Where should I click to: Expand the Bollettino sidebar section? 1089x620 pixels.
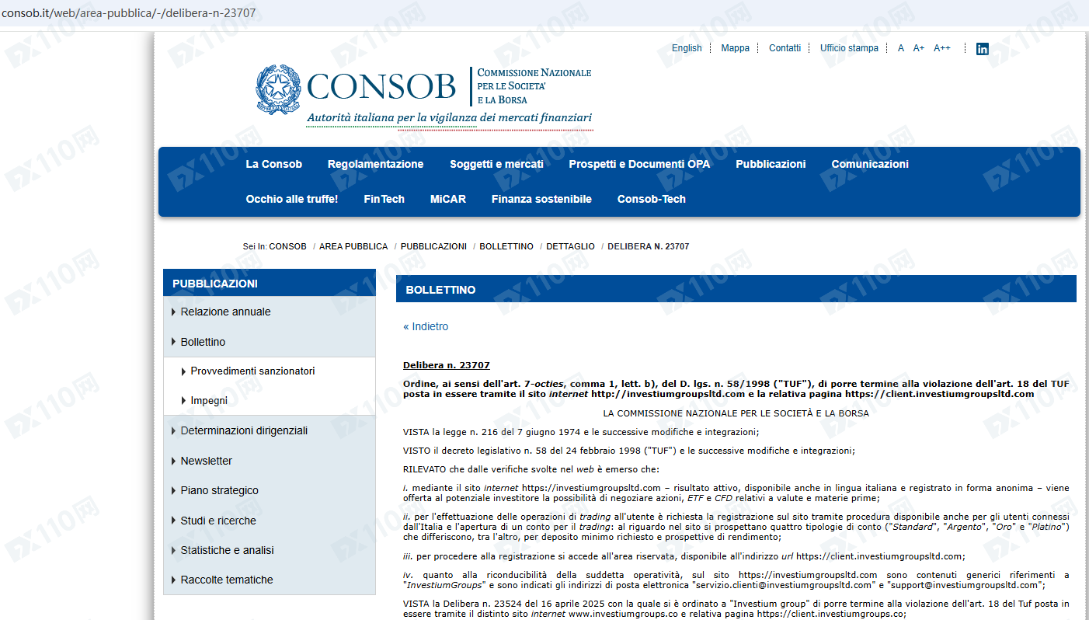tap(203, 342)
